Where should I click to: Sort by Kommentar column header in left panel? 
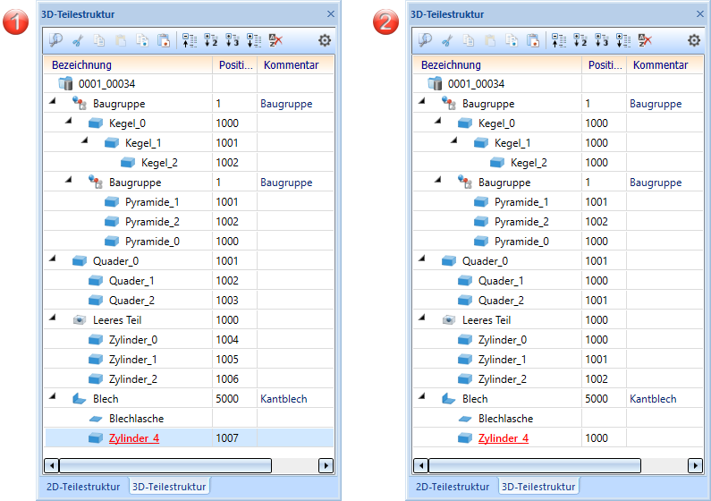pos(296,64)
